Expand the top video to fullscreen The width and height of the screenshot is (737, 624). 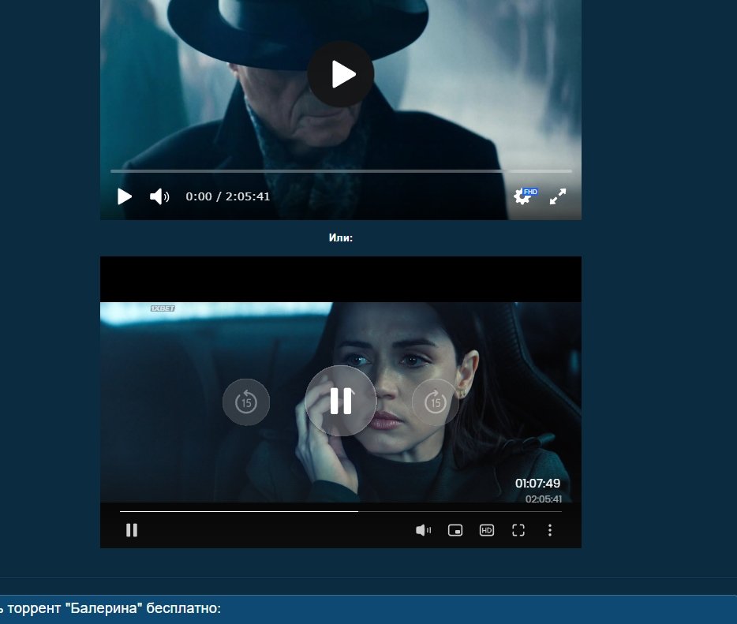click(558, 196)
